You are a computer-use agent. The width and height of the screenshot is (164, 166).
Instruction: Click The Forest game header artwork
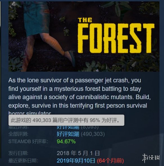coord(84,36)
